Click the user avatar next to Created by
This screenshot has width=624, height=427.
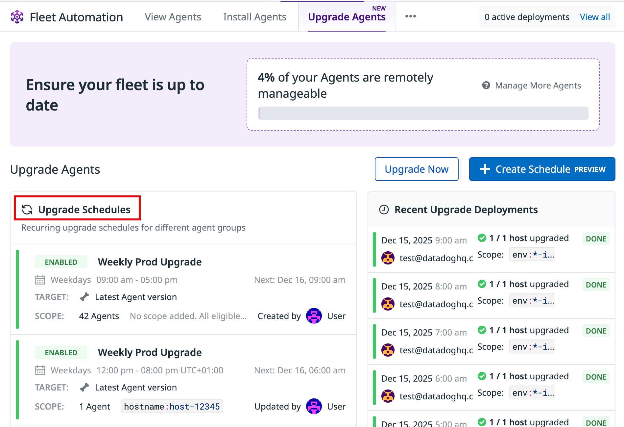(x=314, y=316)
